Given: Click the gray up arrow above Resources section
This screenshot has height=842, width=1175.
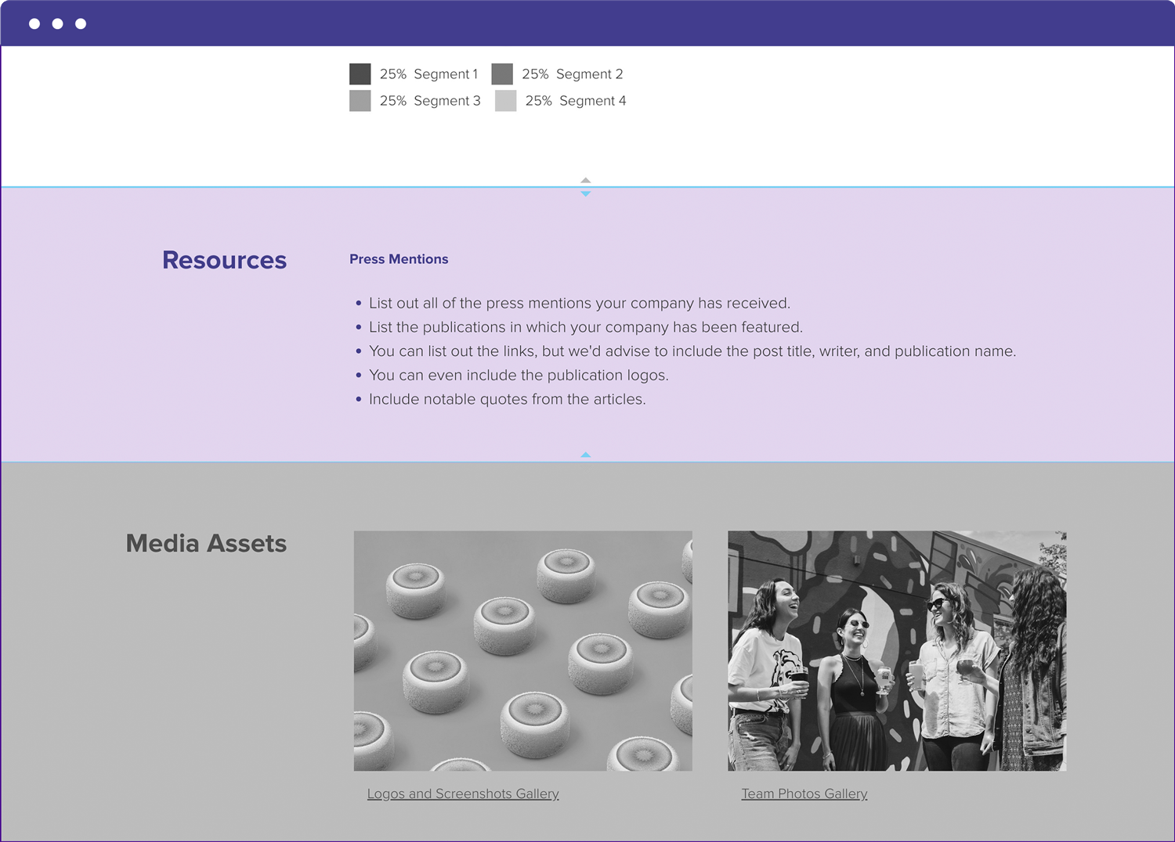Looking at the screenshot, I should coord(585,180).
